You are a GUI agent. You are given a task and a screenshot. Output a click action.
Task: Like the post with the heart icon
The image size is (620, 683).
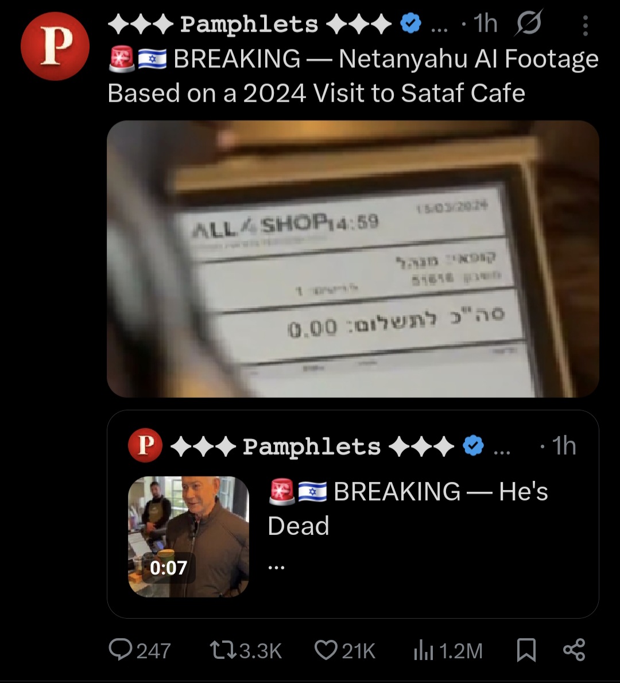click(x=326, y=650)
